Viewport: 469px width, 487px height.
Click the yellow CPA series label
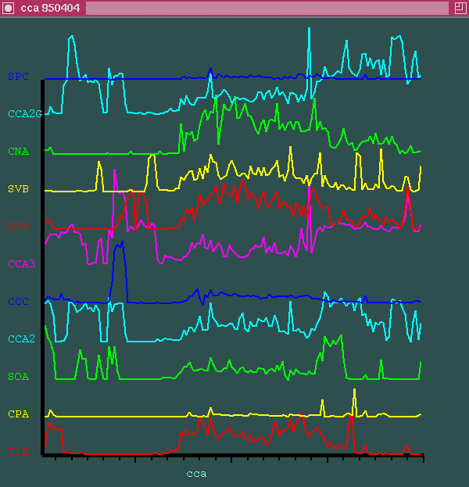click(18, 414)
